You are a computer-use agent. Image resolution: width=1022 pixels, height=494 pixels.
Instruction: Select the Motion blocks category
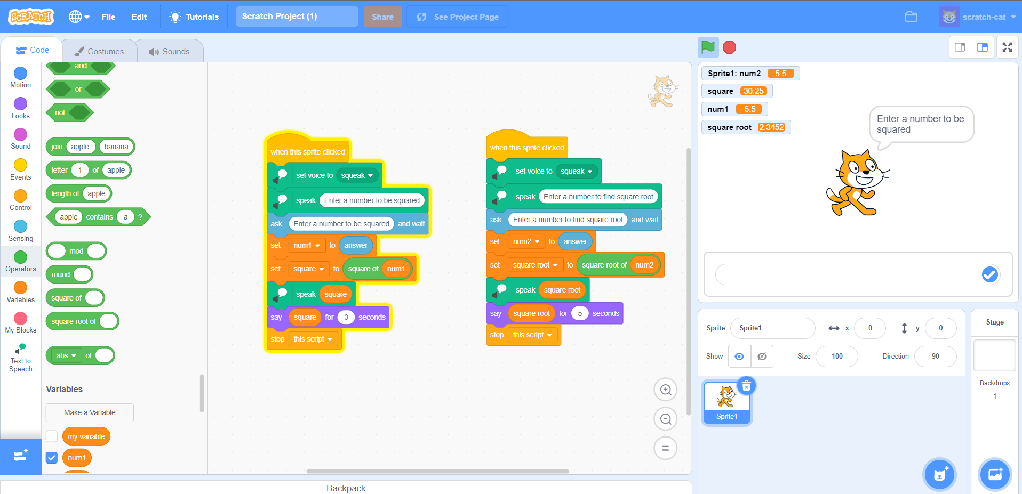click(20, 77)
